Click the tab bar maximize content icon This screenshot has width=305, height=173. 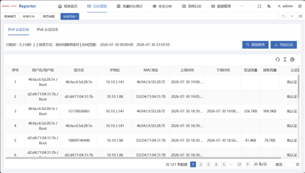300,16
